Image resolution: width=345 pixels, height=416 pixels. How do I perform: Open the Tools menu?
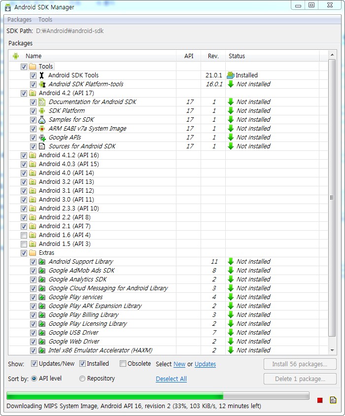pyautogui.click(x=45, y=20)
